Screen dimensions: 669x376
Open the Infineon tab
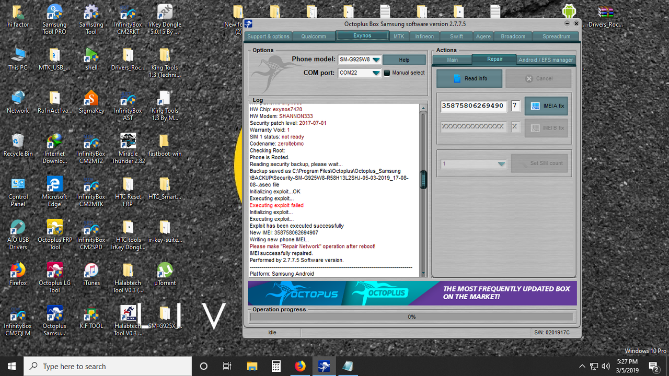(x=424, y=36)
